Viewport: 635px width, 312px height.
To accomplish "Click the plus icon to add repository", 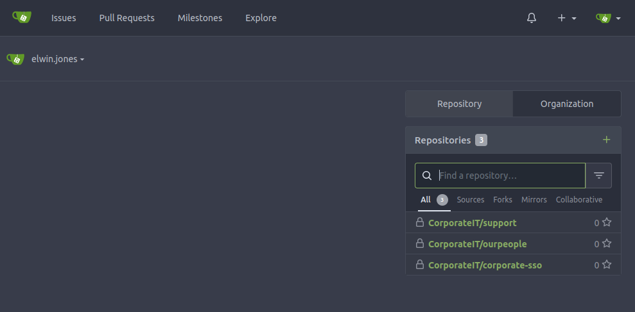I will coord(606,140).
